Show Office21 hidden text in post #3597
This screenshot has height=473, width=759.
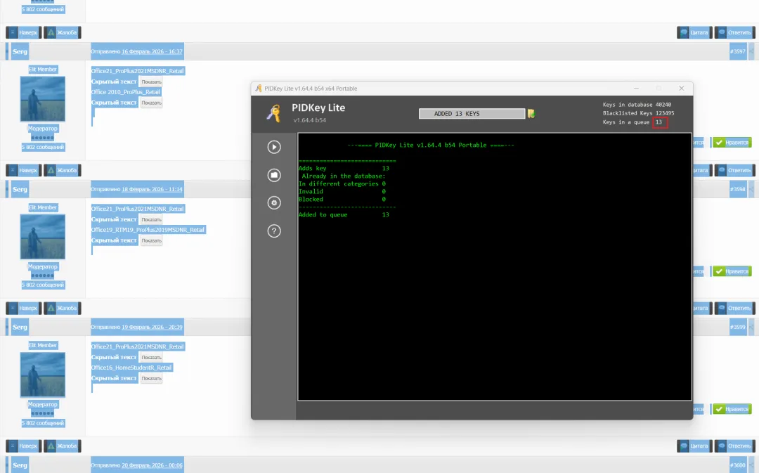click(152, 82)
